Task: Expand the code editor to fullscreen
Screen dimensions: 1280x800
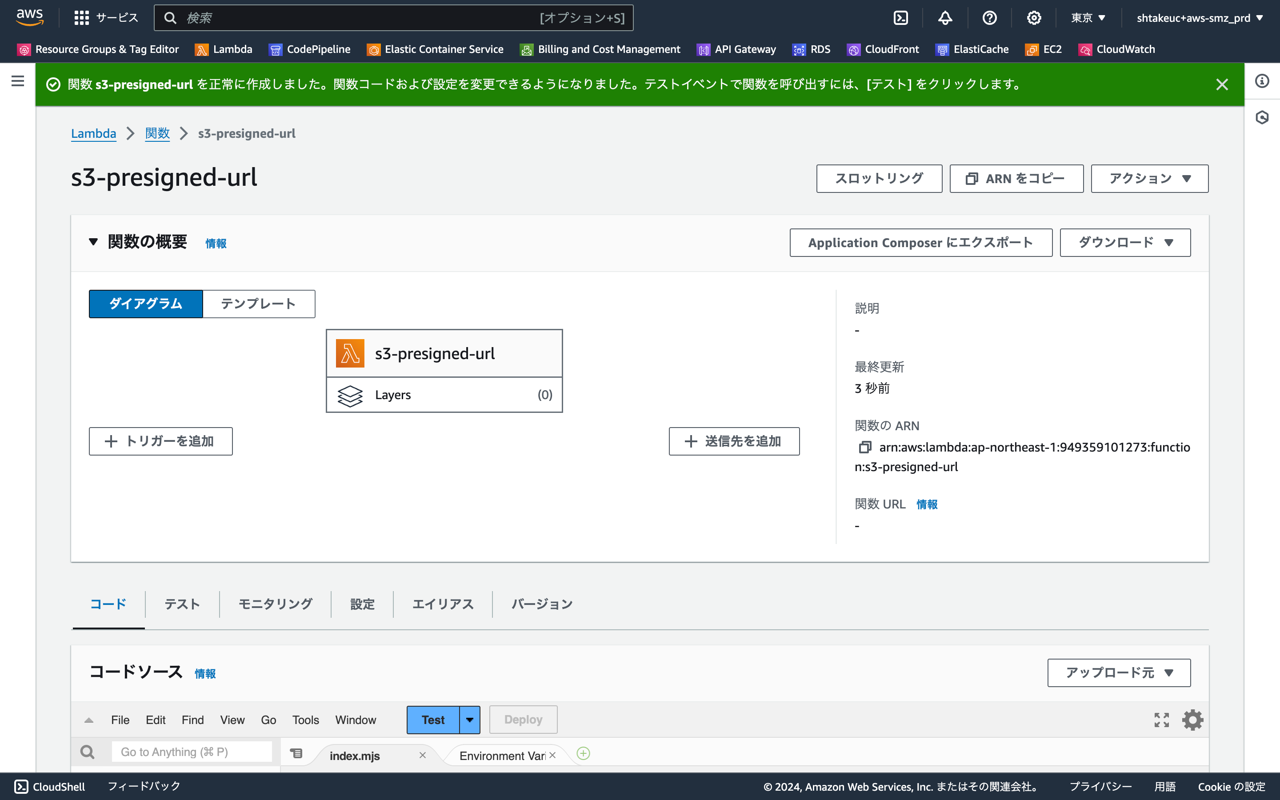Action: point(1161,720)
